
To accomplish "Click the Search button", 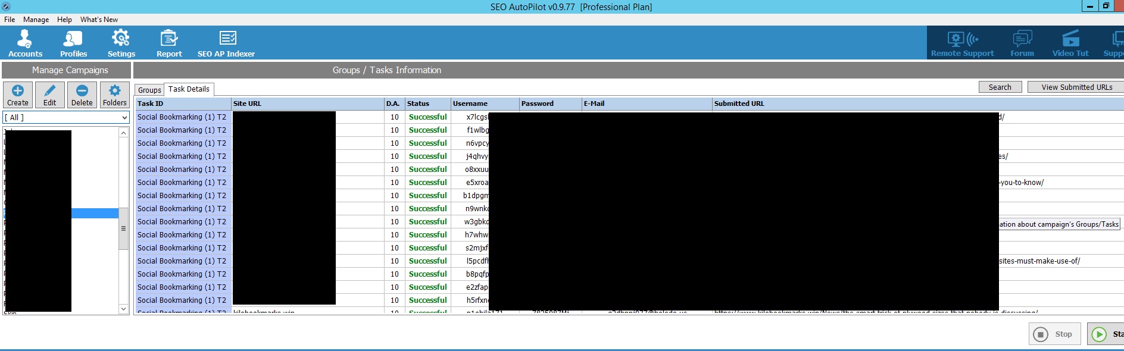I will click(1000, 87).
